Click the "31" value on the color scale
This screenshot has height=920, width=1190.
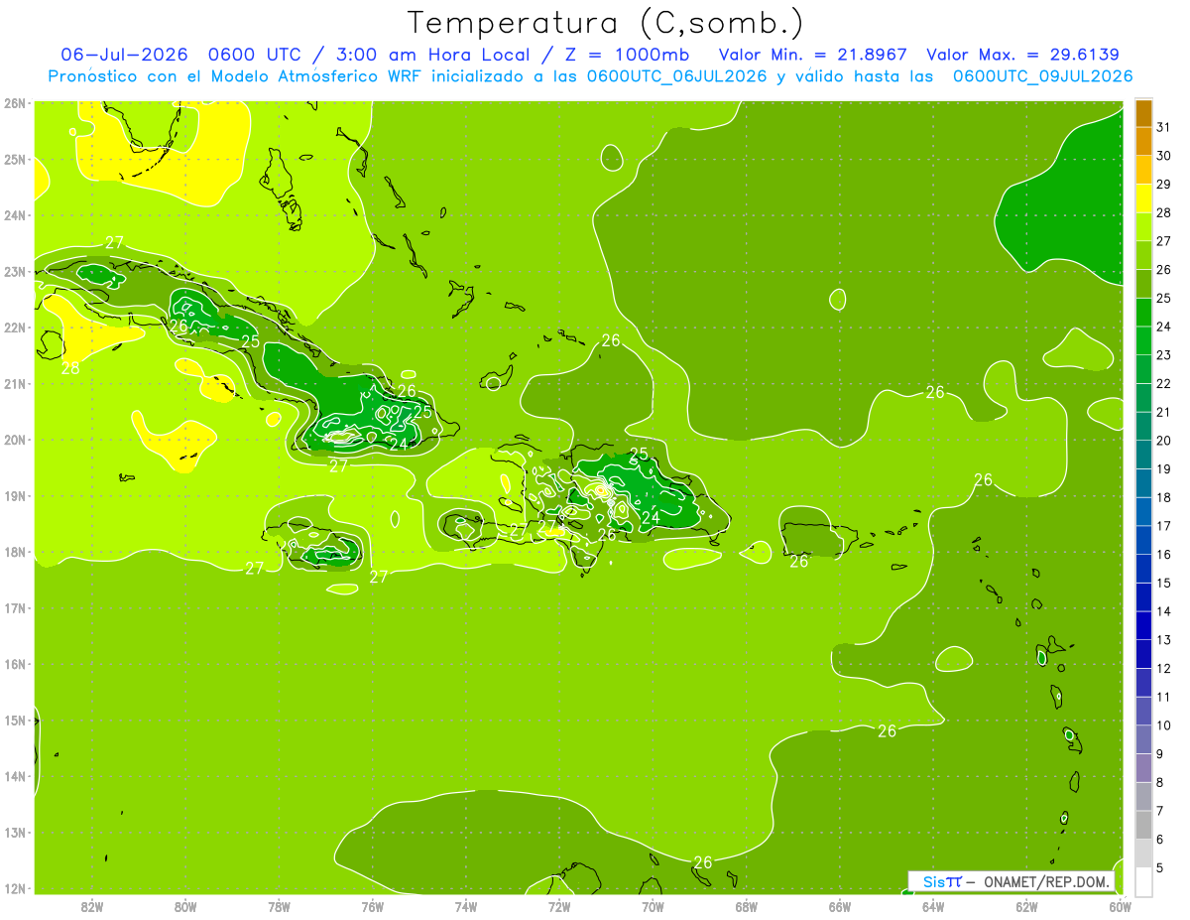(1164, 127)
